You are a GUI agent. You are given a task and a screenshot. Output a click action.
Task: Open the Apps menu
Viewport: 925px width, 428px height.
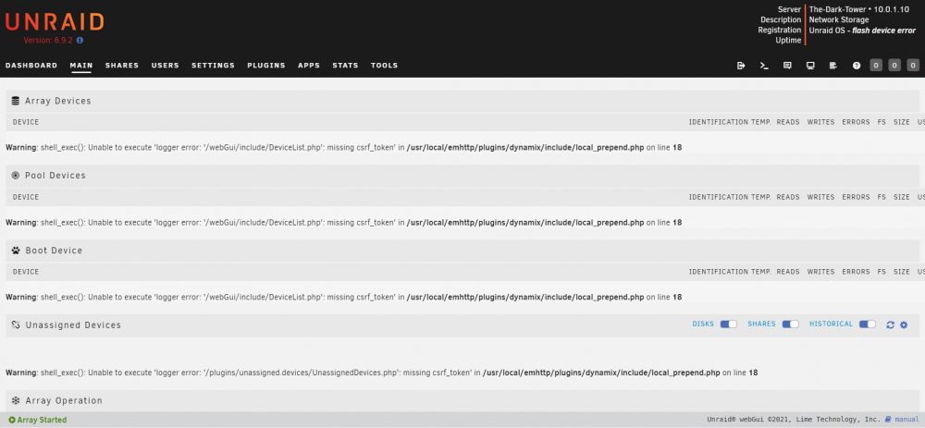click(309, 66)
